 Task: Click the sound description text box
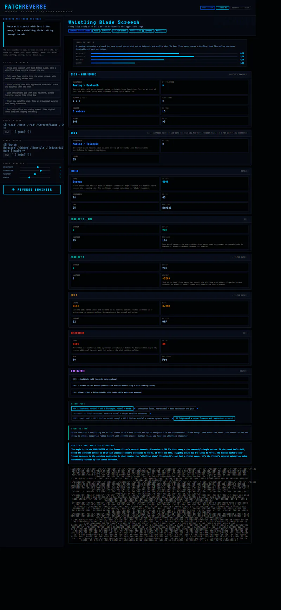click(x=32, y=34)
